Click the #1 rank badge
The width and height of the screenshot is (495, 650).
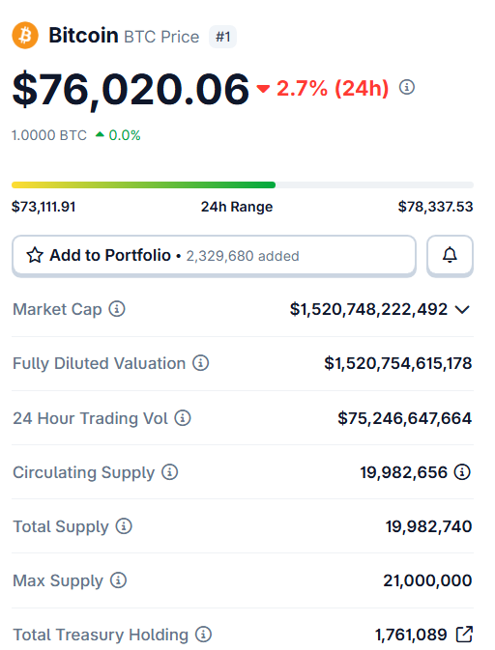[222, 37]
